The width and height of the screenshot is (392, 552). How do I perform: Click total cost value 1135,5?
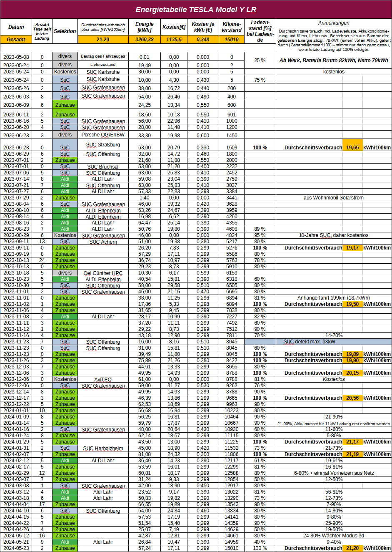174,40
